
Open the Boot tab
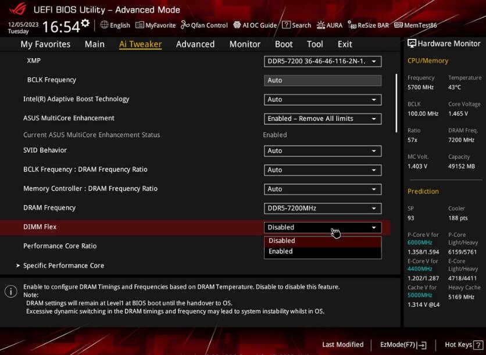tap(284, 44)
